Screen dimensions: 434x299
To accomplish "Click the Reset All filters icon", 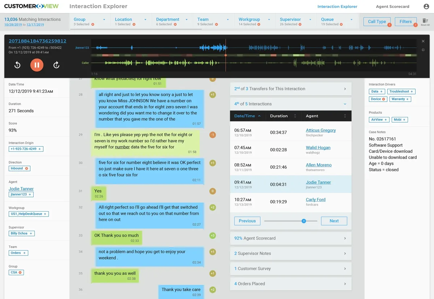I will pos(425,22).
